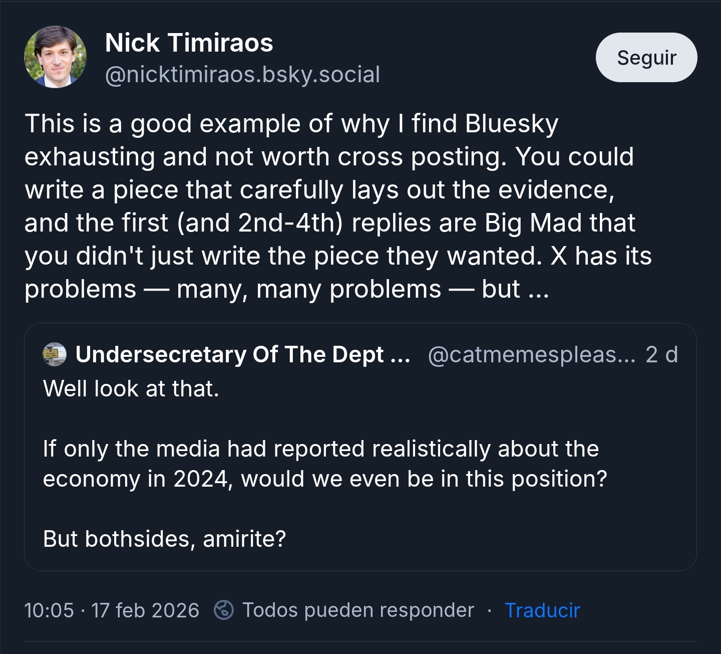
Task: Click the quoted post's "2 d" timestamp
Action: (661, 354)
